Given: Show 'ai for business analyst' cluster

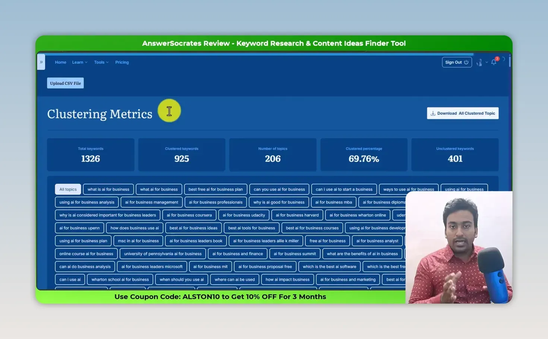Looking at the screenshot, I should [x=377, y=241].
